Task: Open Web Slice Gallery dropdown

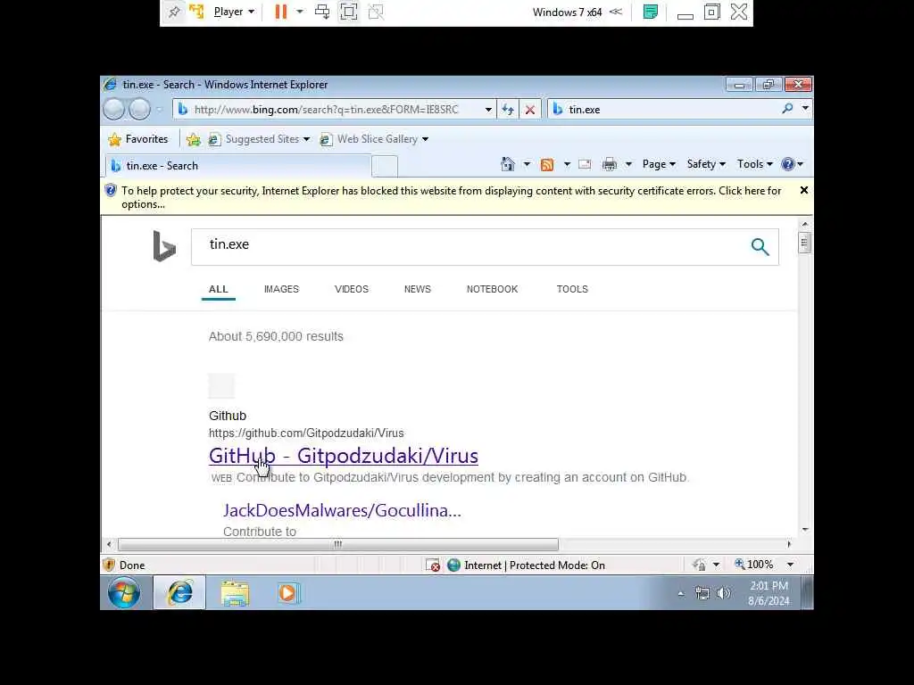Action: click(375, 139)
